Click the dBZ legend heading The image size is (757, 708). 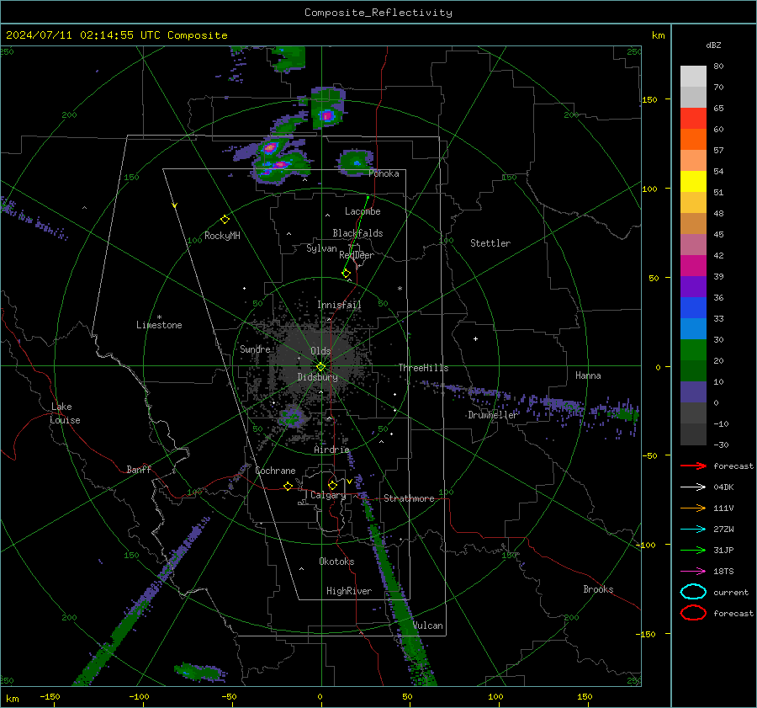tap(713, 45)
